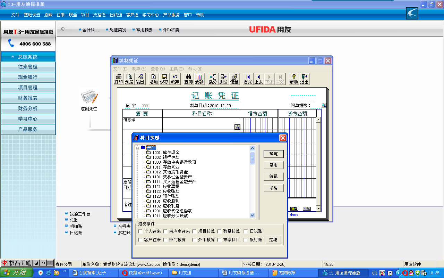Open the 余额 balance chart icon
The height and width of the screenshot is (278, 444).
[x=199, y=79]
